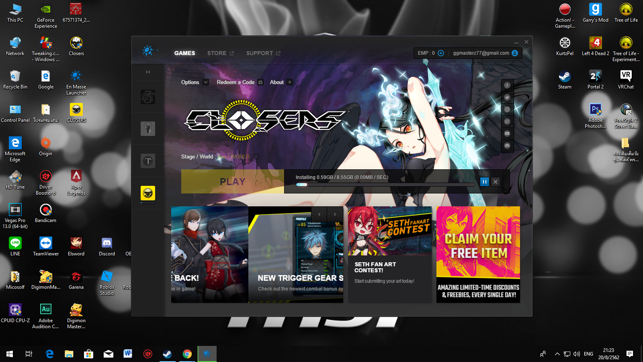This screenshot has width=643, height=362.
Task: Open TeamViewer desktop shortcut
Action: [x=46, y=247]
